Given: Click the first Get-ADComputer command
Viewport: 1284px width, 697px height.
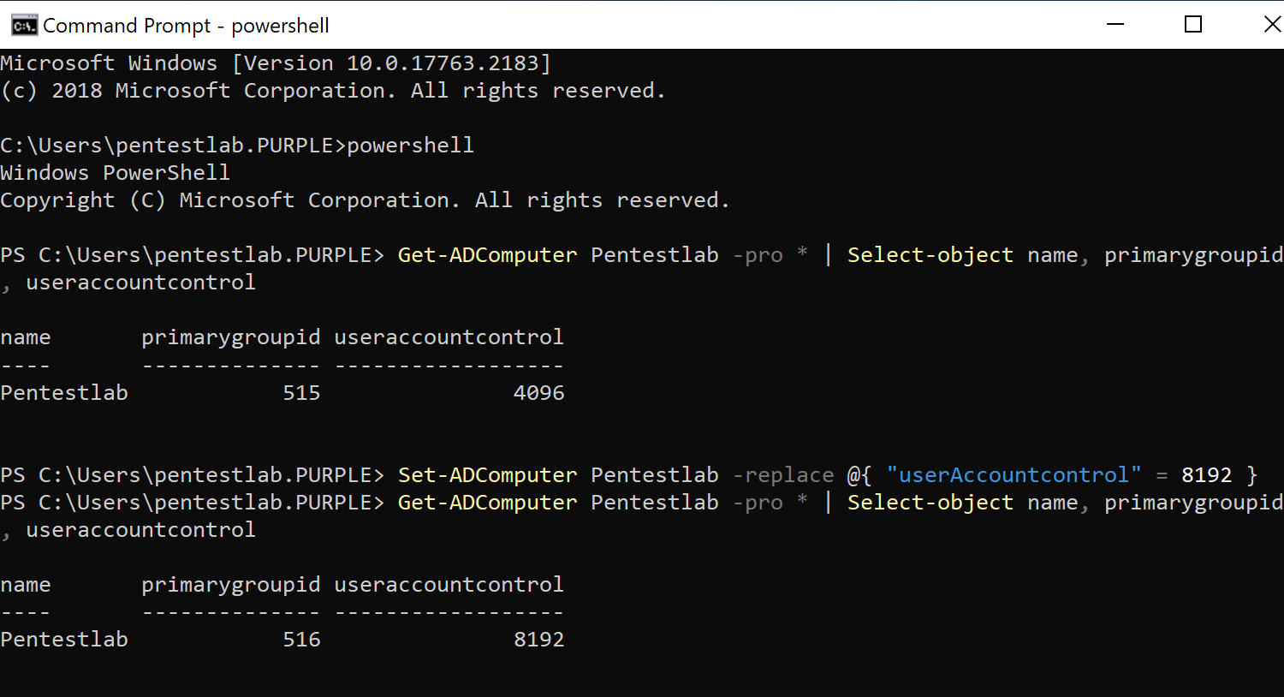Looking at the screenshot, I should coord(487,255).
